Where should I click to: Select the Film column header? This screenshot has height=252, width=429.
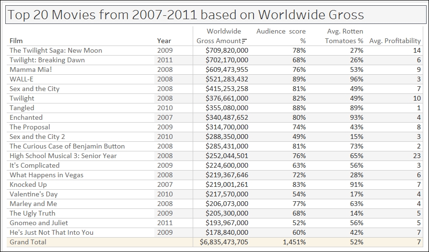[x=16, y=41]
